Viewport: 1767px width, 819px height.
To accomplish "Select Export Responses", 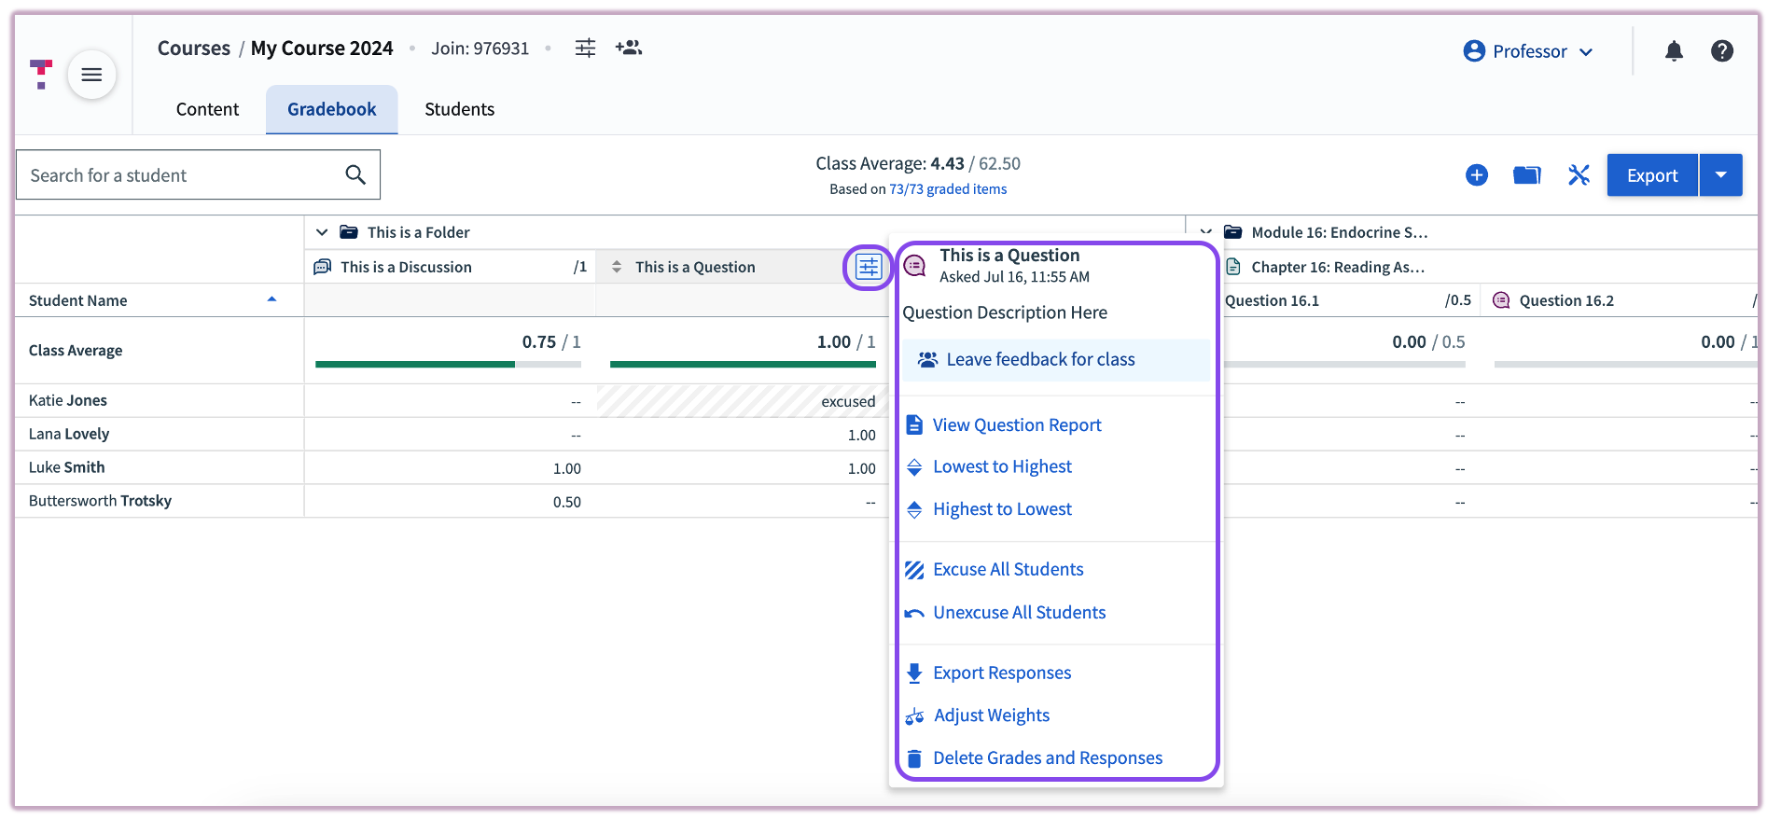I will click(x=1002, y=673).
